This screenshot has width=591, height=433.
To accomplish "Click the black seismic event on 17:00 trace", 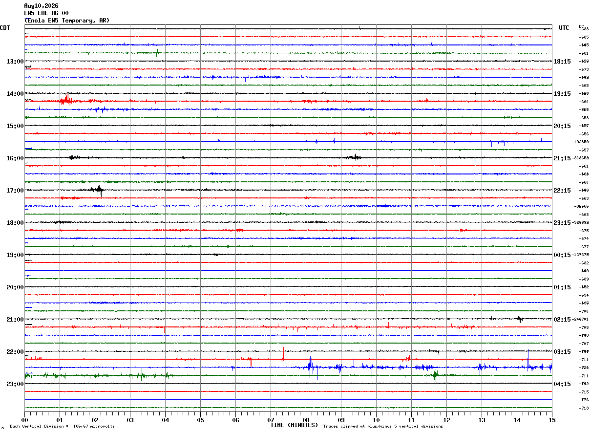I will click(97, 190).
